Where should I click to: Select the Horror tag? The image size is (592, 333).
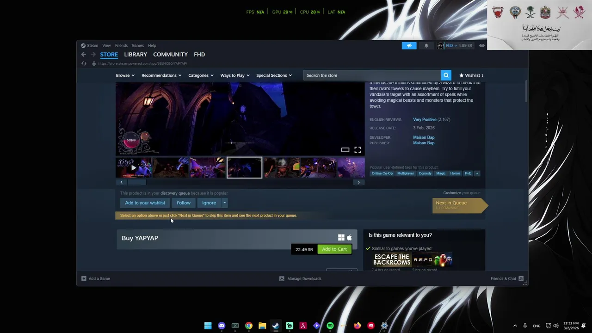[455, 173]
